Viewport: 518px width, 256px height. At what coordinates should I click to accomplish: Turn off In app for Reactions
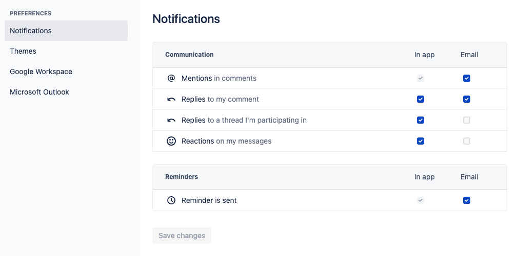421,141
